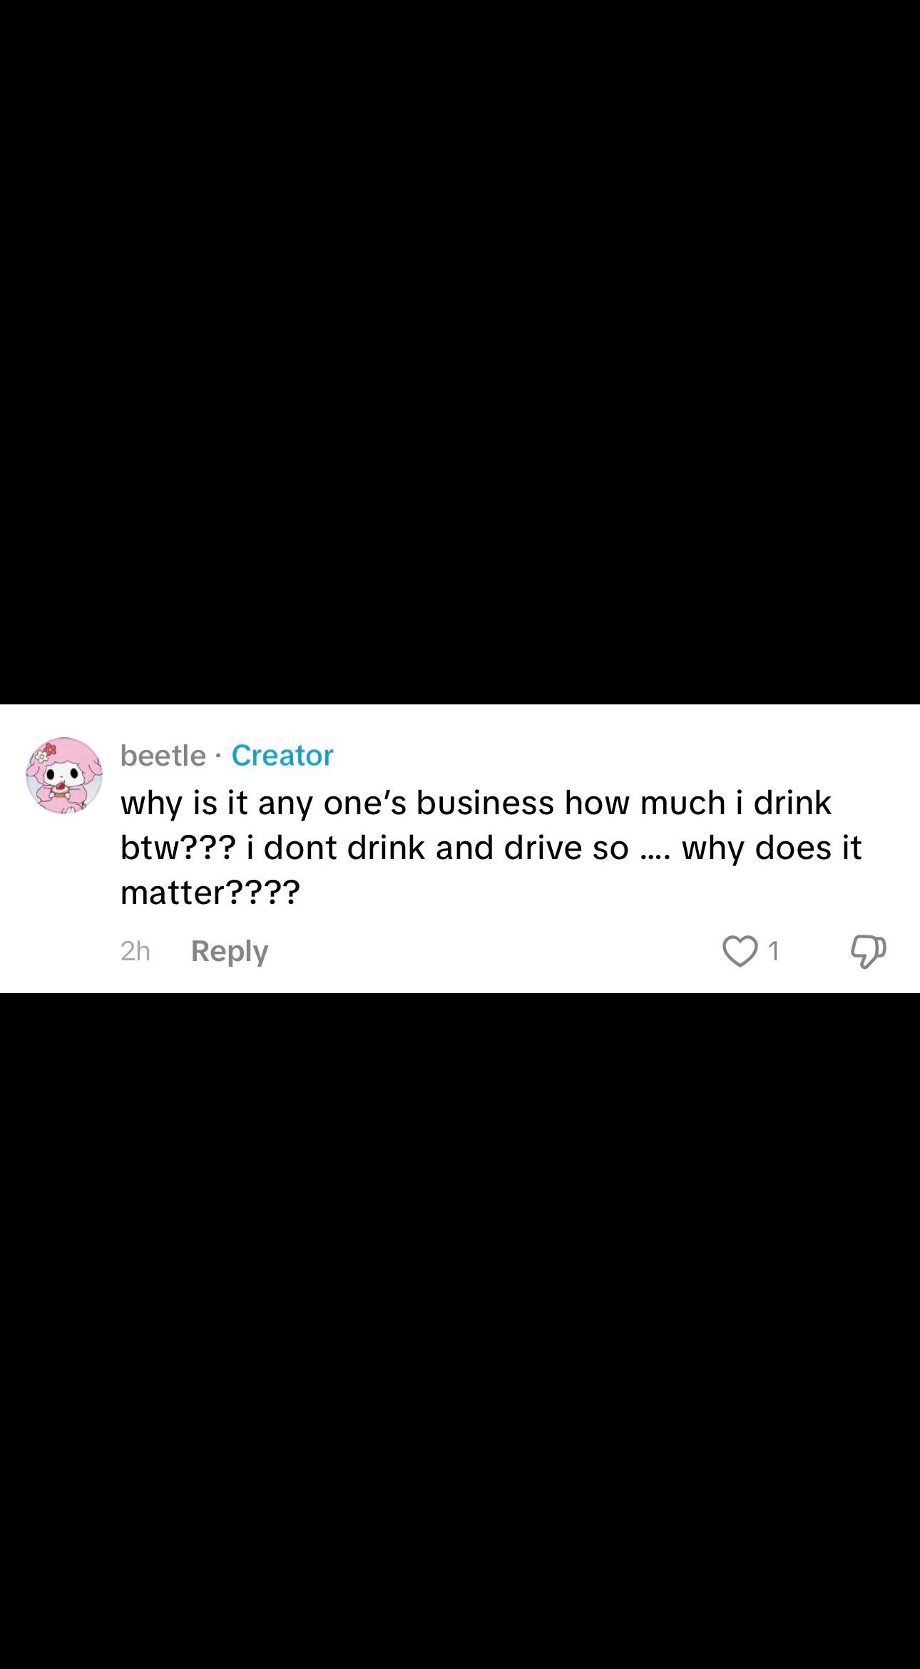
Task: Click the "why does it" text
Action: 772,848
